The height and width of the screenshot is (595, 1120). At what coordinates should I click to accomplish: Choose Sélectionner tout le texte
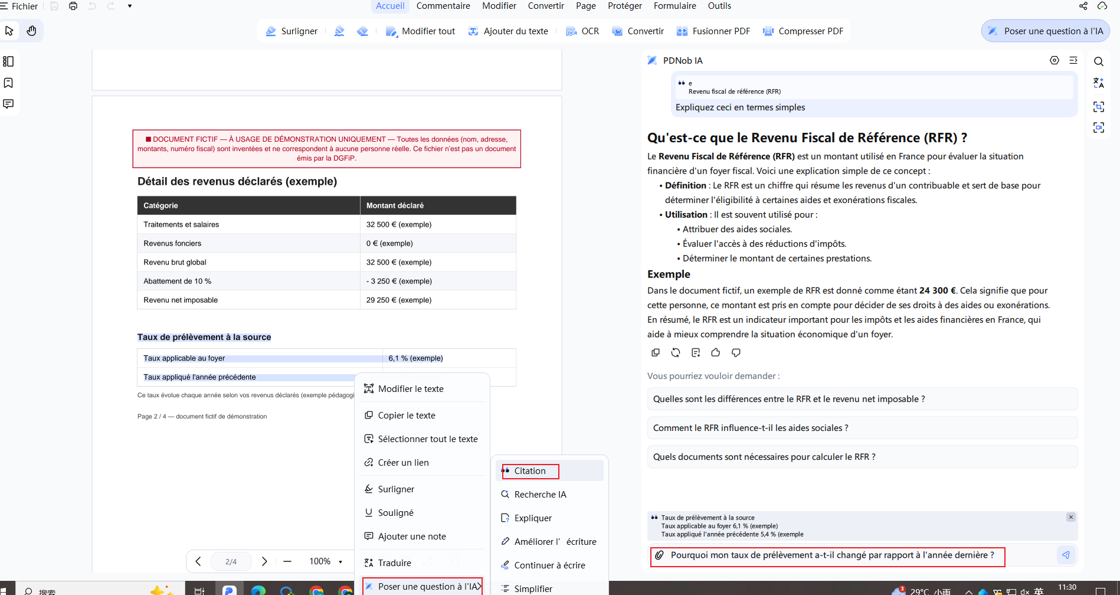pos(422,439)
